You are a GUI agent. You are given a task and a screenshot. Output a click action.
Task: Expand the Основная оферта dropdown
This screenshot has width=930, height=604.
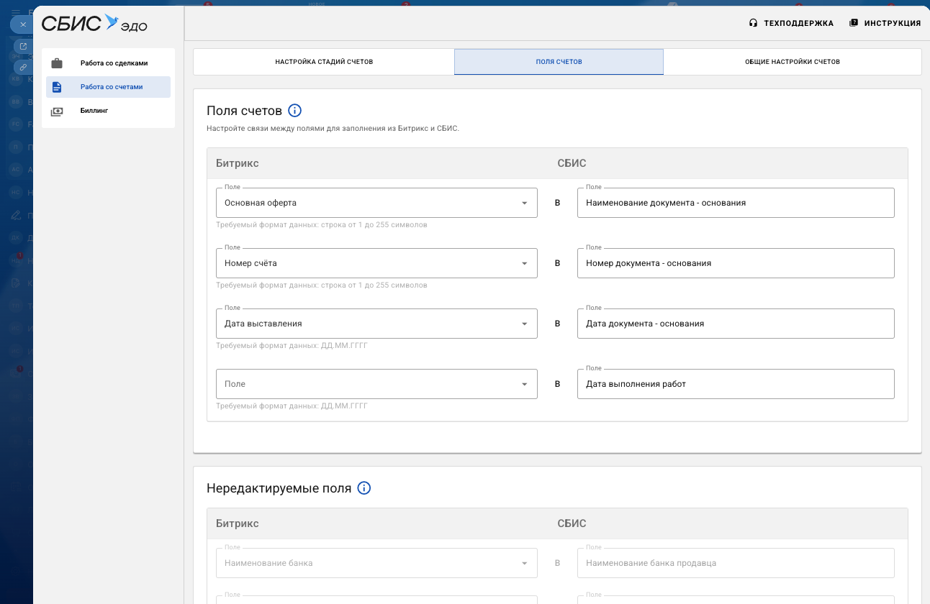pyautogui.click(x=524, y=203)
